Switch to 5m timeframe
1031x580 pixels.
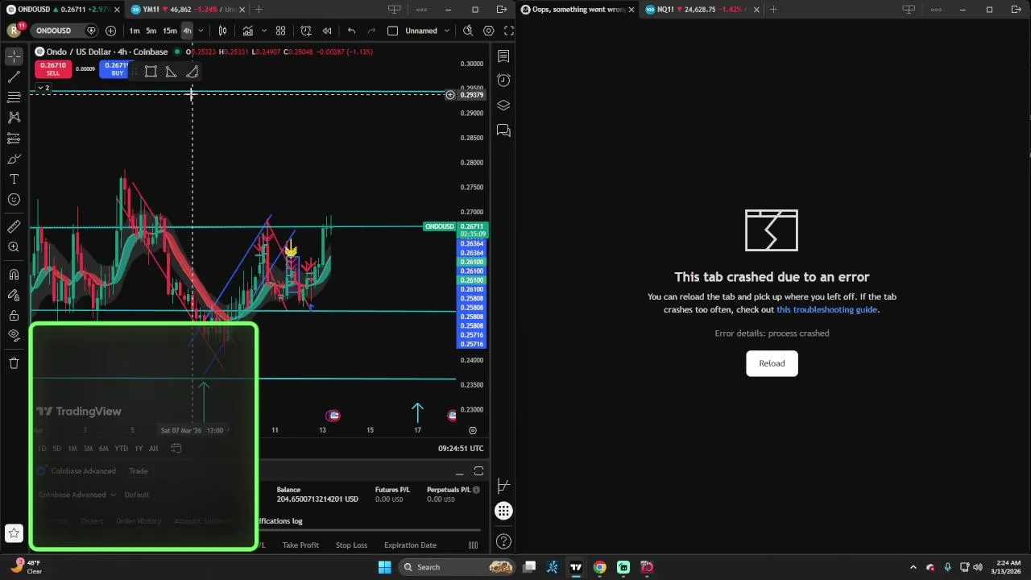[x=151, y=31]
